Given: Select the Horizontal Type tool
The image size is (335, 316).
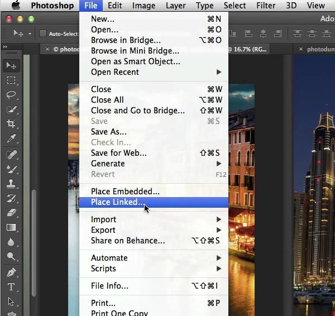Looking at the screenshot, I should coord(11,287).
